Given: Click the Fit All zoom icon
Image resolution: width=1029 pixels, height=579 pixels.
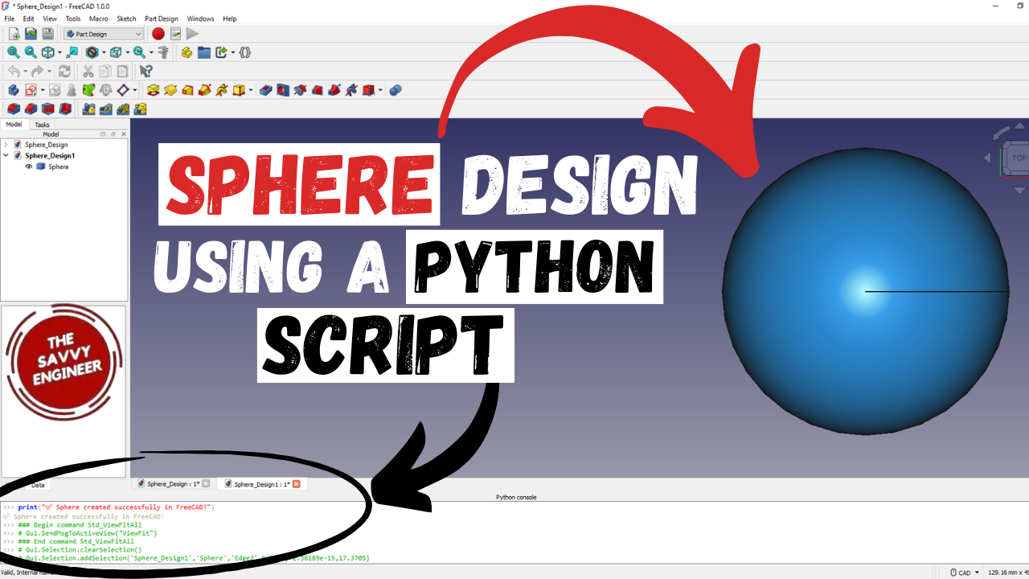Looking at the screenshot, I should [x=13, y=52].
